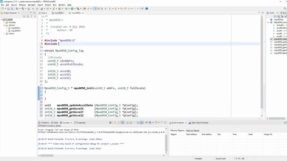Viewport: 287px width, 161px height.
Task: Select mpu6050.h include in Outline
Action: pyautogui.click(x=278, y=20)
